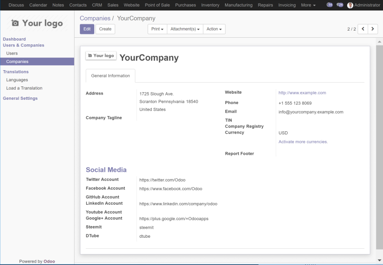Open General Settings in the sidebar
This screenshot has width=383, height=265.
(20, 98)
